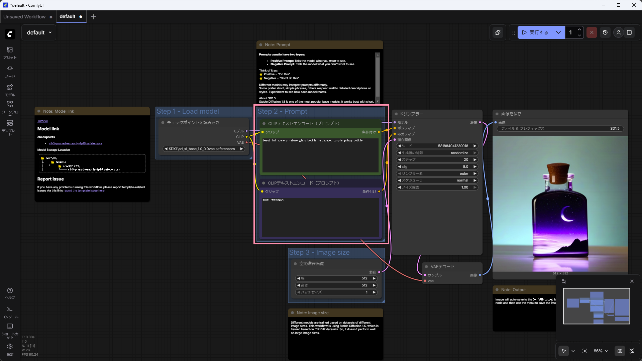Open the queue history clock icon

(x=605, y=32)
